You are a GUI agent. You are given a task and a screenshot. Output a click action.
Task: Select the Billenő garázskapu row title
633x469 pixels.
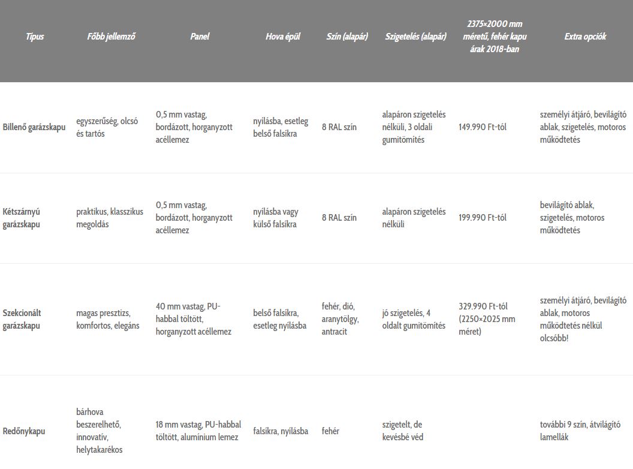(x=34, y=127)
